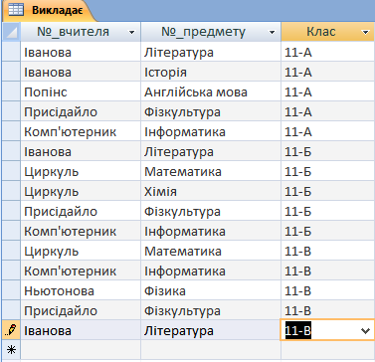Click the new record asterisk row selector
375x362 pixels.
click(x=11, y=350)
